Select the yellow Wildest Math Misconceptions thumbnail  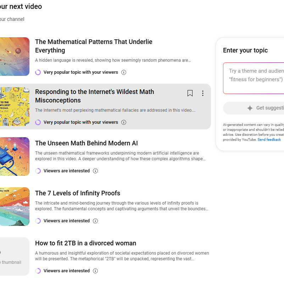pyautogui.click(x=15, y=106)
